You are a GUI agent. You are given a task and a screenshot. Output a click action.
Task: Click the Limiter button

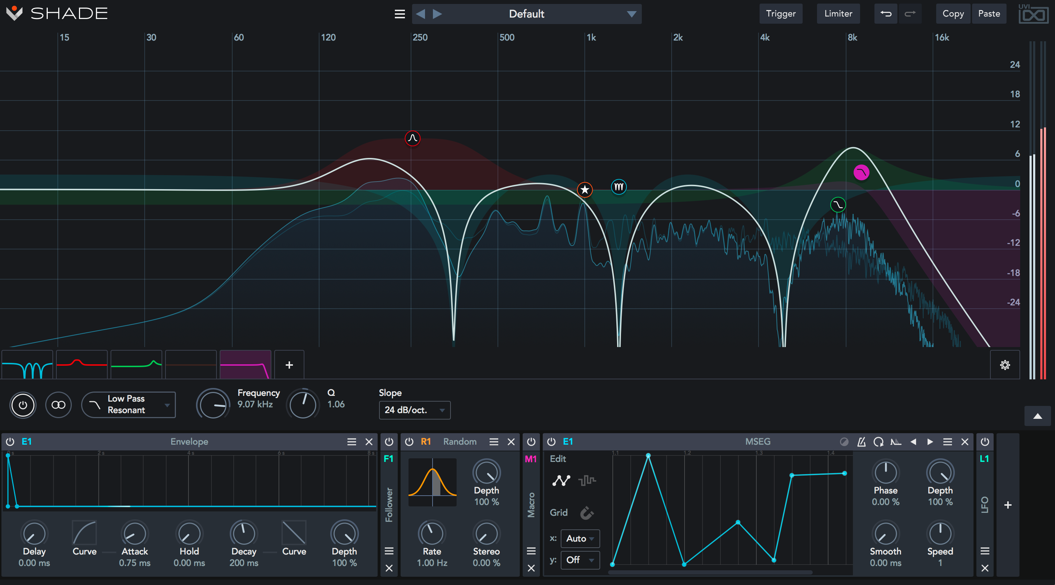coord(838,14)
